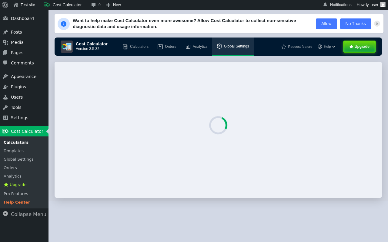The width and height of the screenshot is (388, 242).
Task: Click the user avatar thumbnail
Action: 383,5
